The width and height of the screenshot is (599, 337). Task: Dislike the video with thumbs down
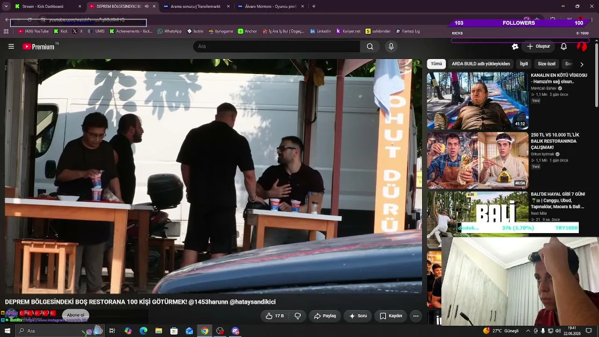tap(298, 316)
